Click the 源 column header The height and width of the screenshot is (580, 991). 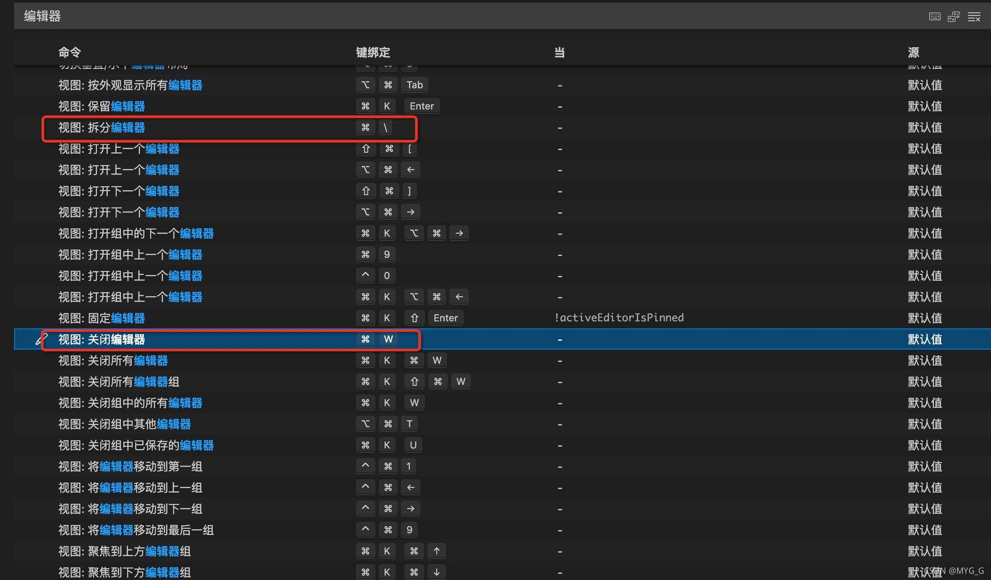[x=913, y=53]
